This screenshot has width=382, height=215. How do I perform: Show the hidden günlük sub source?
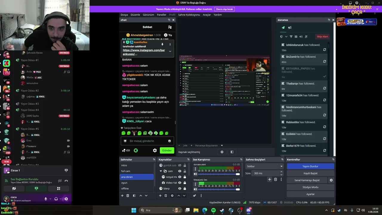coord(180,165)
